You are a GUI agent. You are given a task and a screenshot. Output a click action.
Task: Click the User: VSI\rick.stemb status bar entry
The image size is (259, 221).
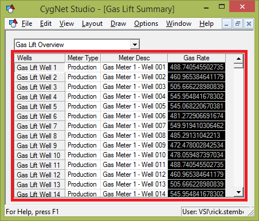(x=213, y=212)
